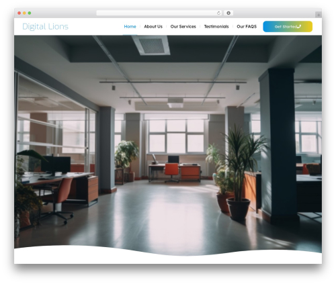Screen dimensions: 336x284
Task: Go to the About Us page
Action: [153, 26]
